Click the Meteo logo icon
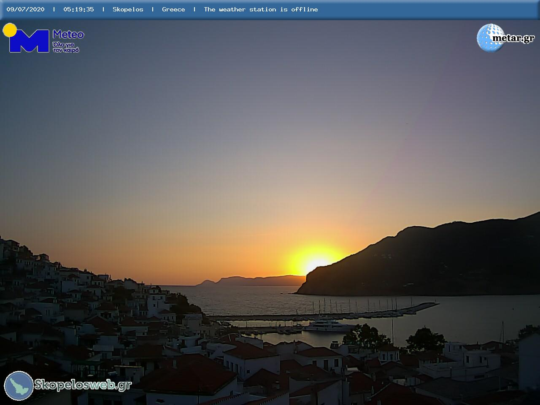The width and height of the screenshot is (540, 405). [26, 38]
